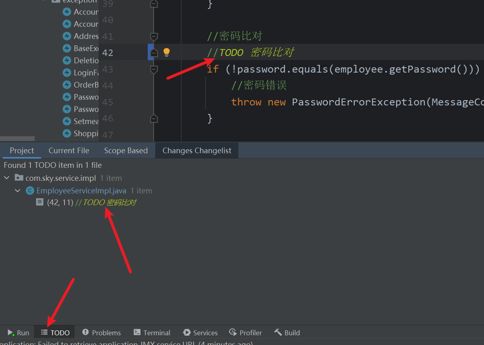Click the horizontal scrollbar below the project tree
This screenshot has height=345, width=484.
click(17, 138)
